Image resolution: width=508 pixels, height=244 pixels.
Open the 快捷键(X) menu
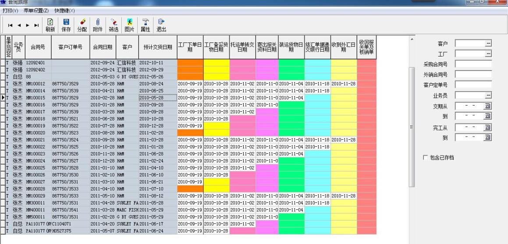[x=64, y=11]
